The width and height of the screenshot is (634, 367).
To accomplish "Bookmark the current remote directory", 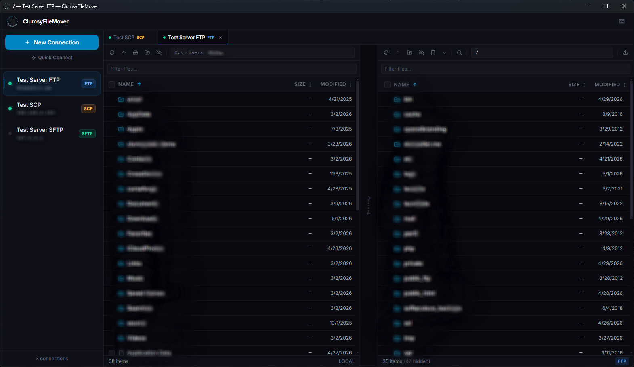I will tap(433, 53).
